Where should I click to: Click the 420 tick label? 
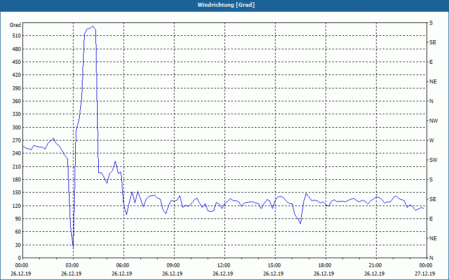[17, 75]
